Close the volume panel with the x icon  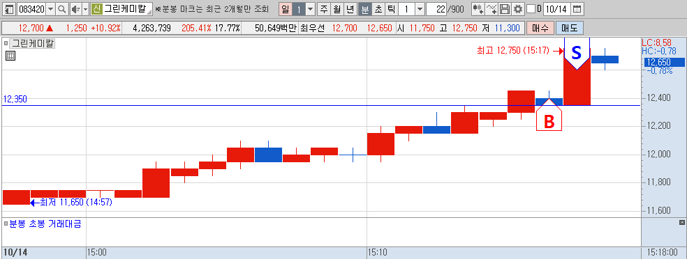pos(681,223)
